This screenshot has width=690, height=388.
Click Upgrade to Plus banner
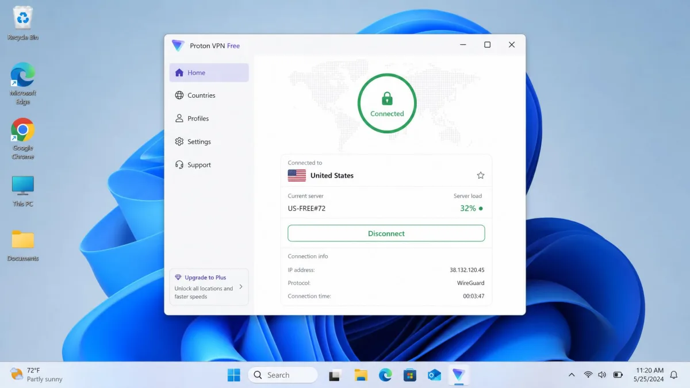point(209,286)
